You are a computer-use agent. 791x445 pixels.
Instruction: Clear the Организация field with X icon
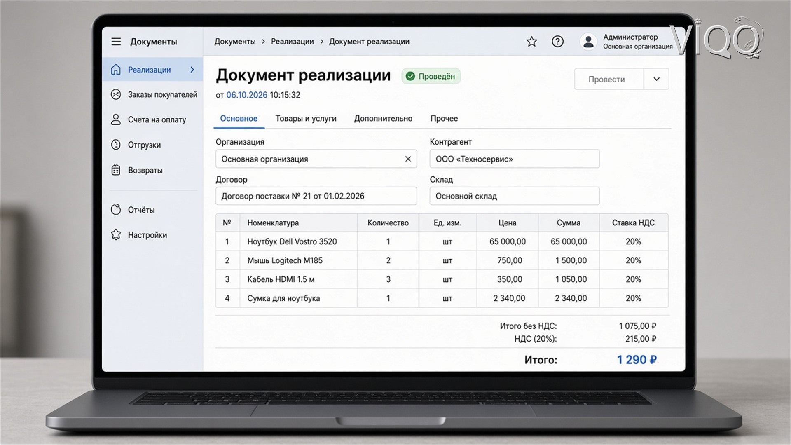pos(408,159)
